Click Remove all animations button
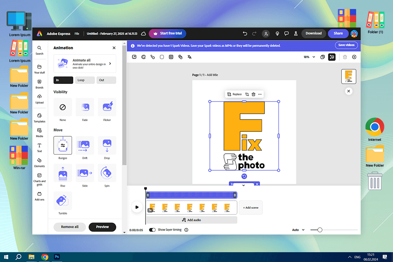 70,227
